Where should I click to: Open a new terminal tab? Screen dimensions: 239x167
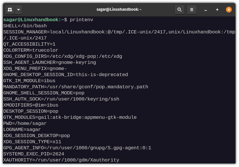pos(10,10)
